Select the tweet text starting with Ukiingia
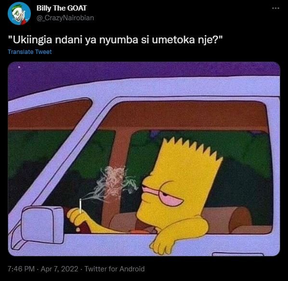The height and width of the screenshot is (281, 288). [116, 39]
